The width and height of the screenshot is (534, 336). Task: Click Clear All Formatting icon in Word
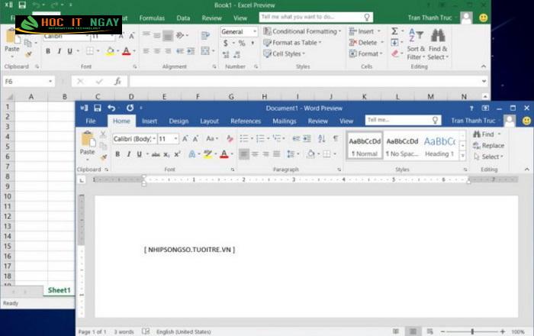230,138
